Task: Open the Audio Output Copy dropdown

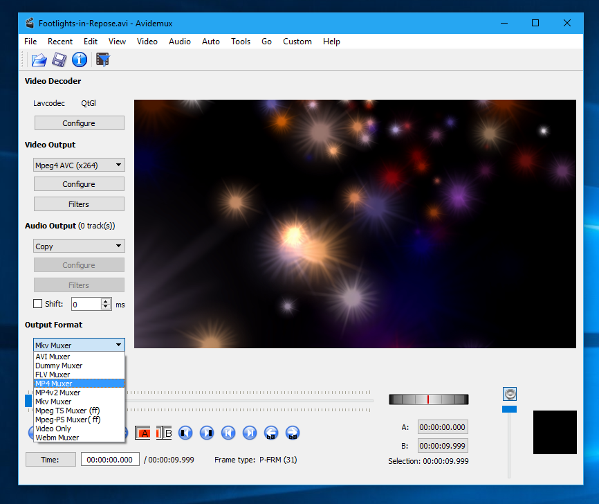Action: point(79,246)
